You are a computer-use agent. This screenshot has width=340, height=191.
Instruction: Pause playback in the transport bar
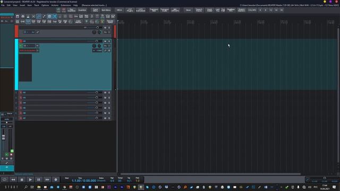point(39,179)
